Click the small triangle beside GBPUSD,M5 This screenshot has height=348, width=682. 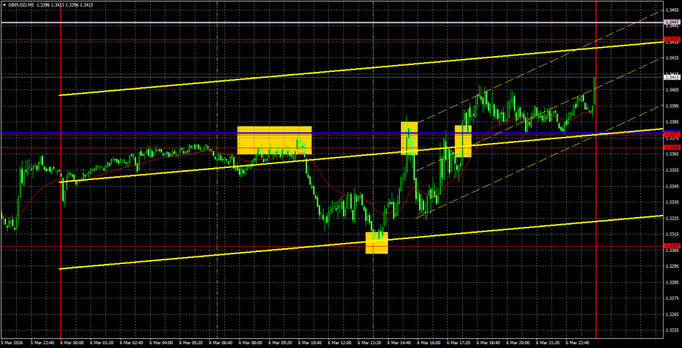(3, 5)
